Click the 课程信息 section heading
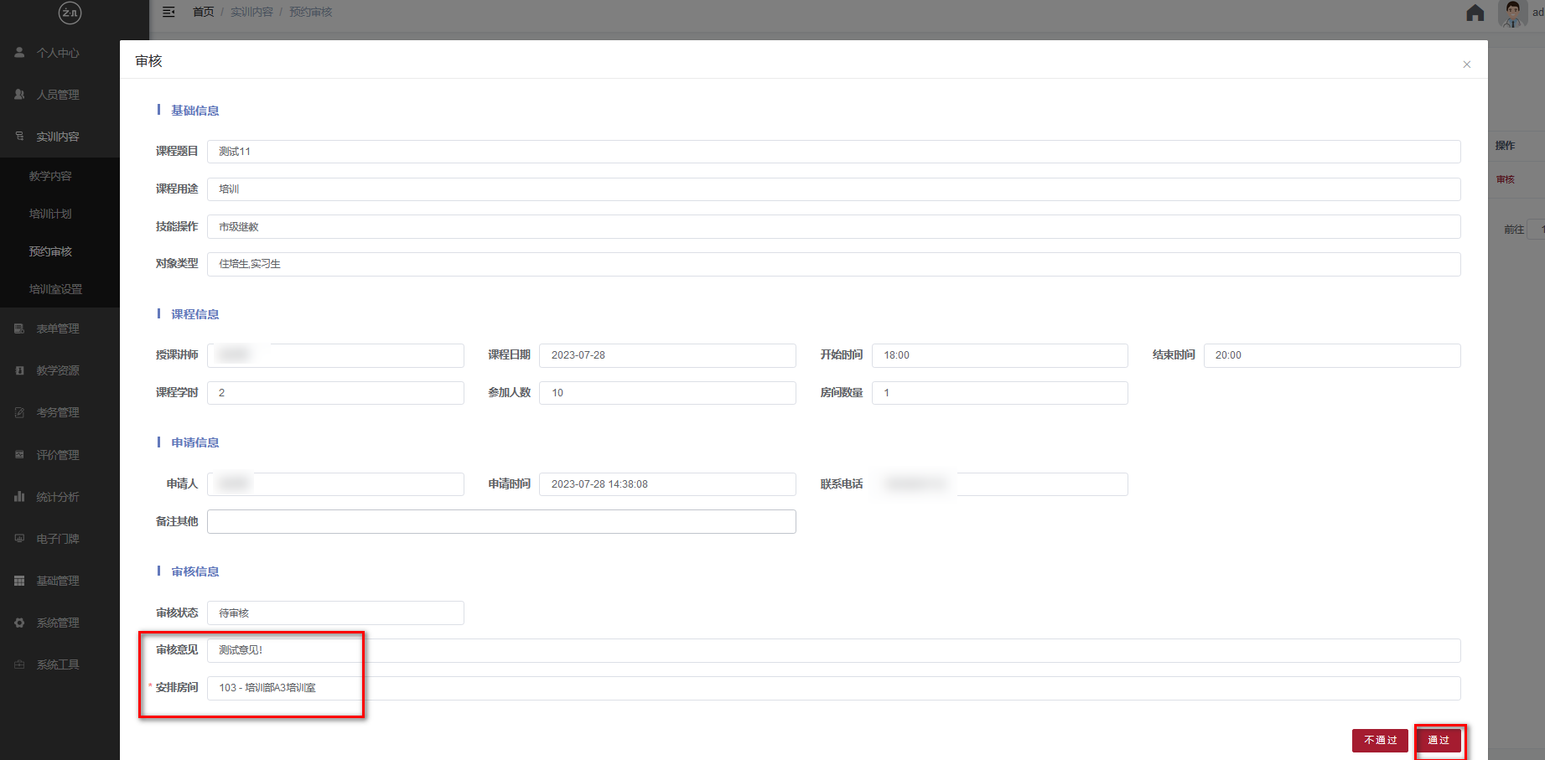 [x=195, y=314]
